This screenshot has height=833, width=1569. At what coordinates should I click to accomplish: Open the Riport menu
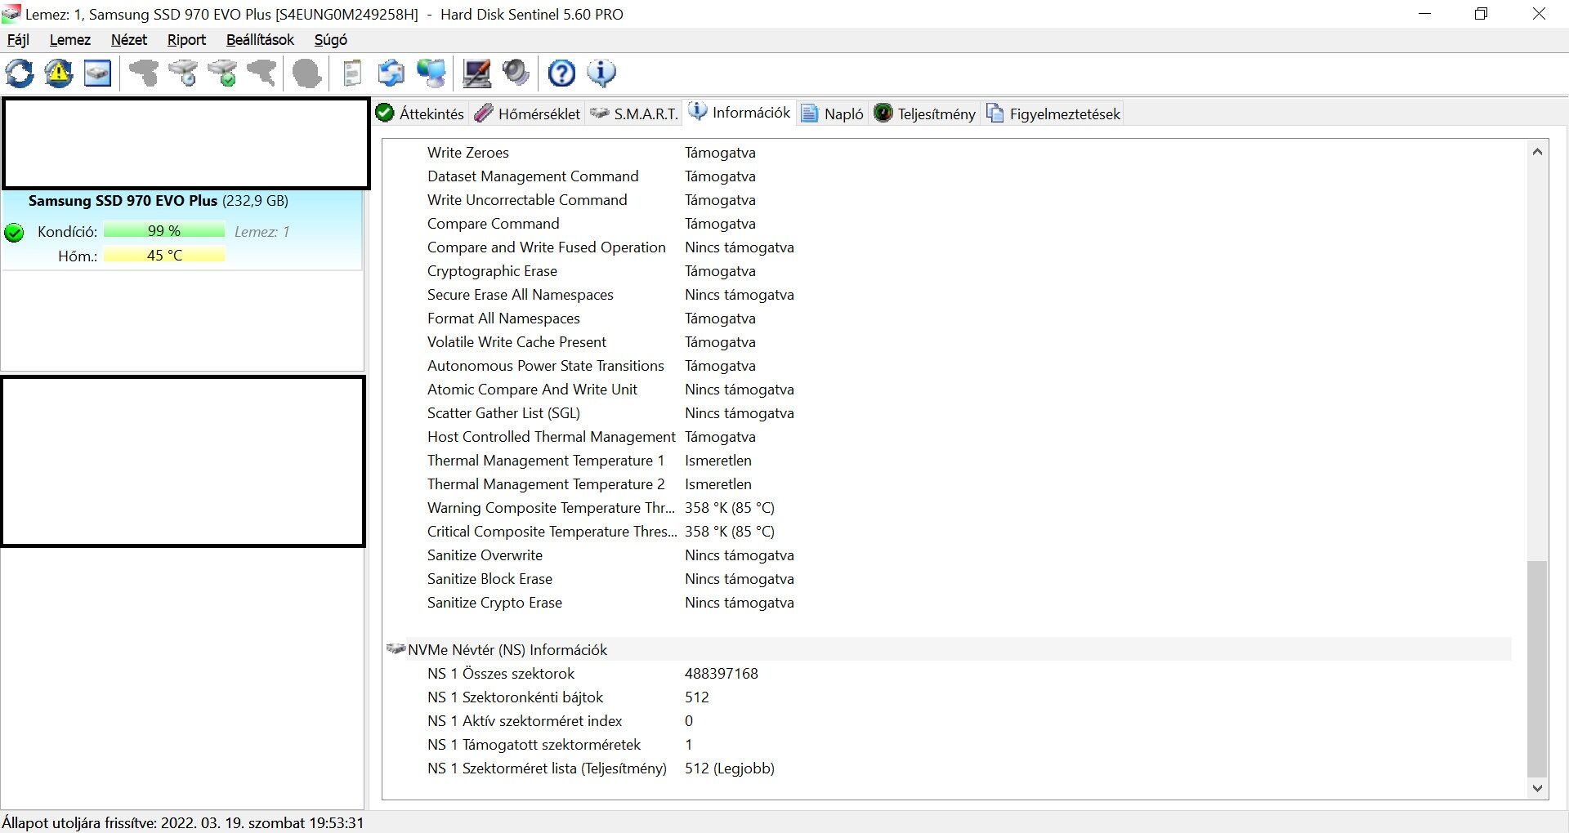pos(186,40)
